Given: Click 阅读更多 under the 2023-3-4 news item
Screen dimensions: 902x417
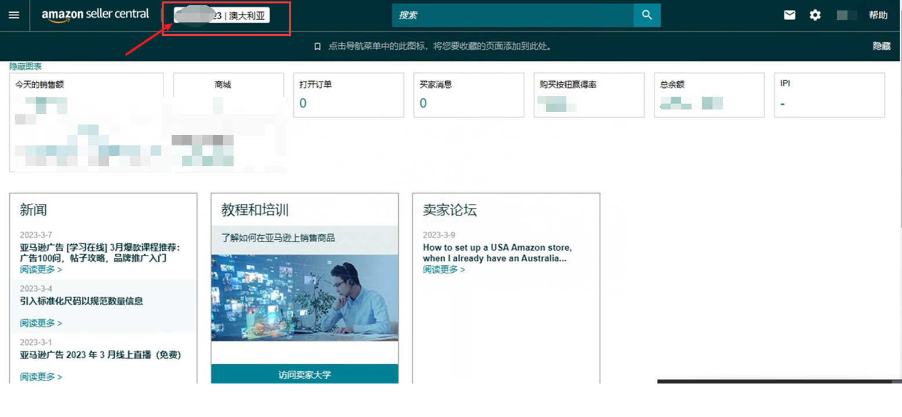Looking at the screenshot, I should point(41,323).
